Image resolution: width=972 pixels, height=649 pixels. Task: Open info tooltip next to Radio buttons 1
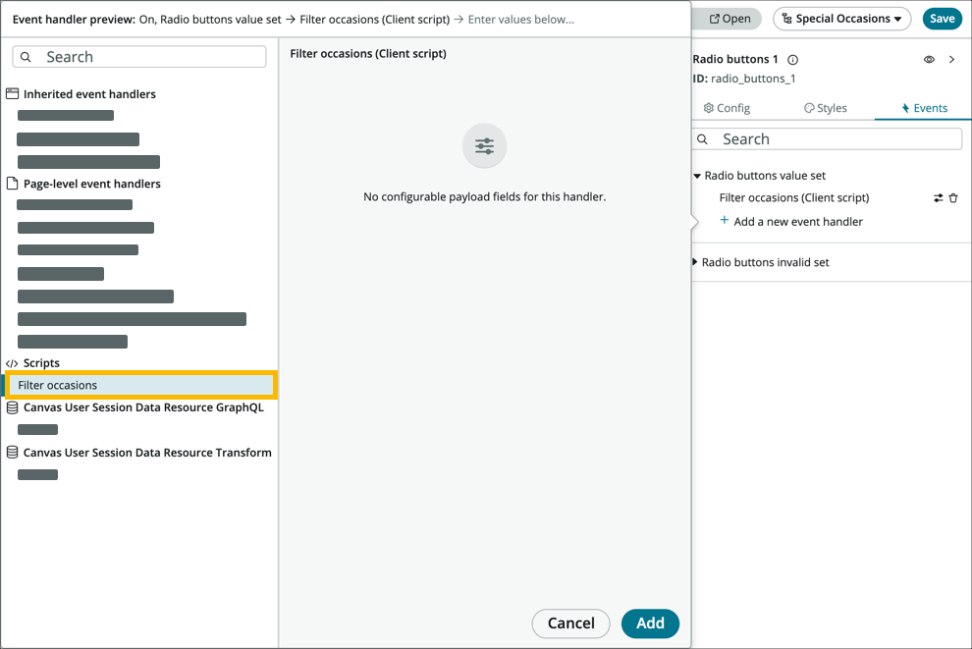click(792, 59)
